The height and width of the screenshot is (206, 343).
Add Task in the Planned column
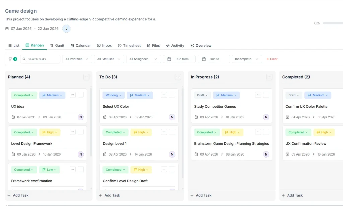[x=18, y=195]
